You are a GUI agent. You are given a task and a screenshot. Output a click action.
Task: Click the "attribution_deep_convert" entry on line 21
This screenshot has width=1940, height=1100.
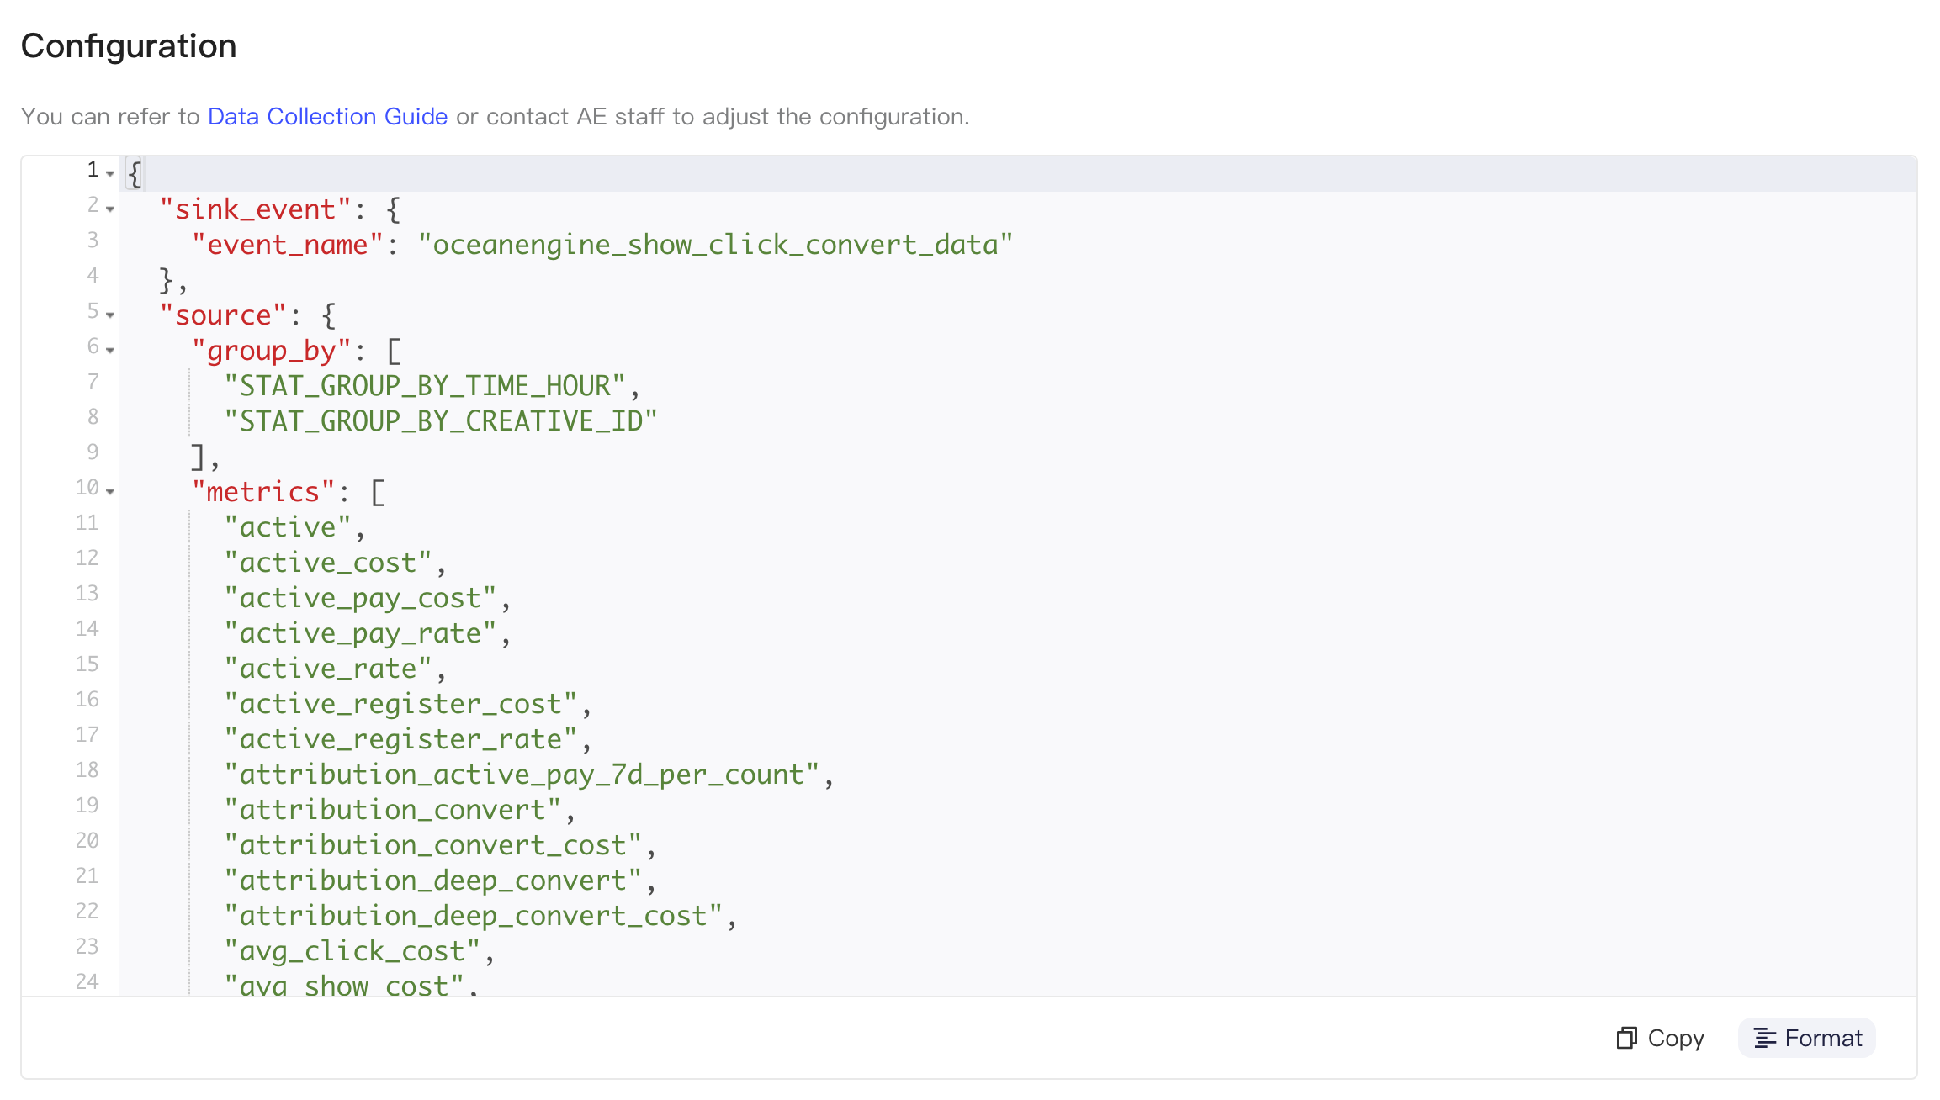click(x=433, y=881)
